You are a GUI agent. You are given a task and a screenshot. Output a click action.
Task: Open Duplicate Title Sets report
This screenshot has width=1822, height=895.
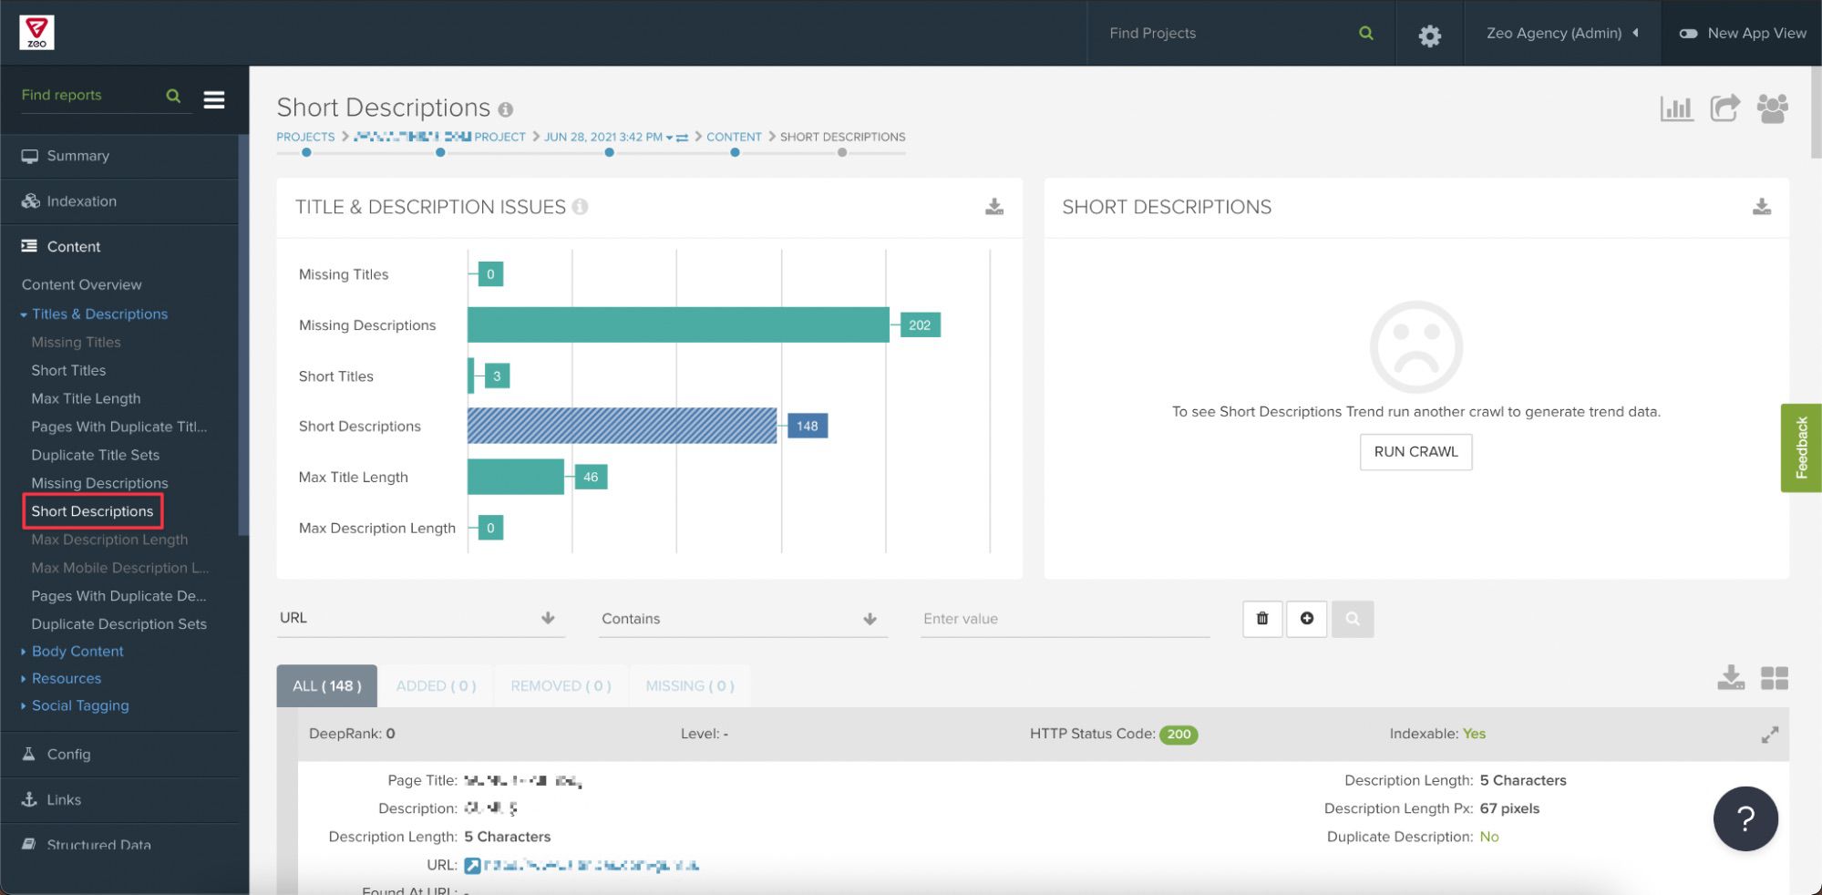click(x=95, y=456)
